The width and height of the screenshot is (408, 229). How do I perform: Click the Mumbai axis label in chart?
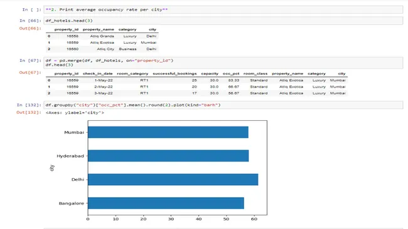point(74,132)
